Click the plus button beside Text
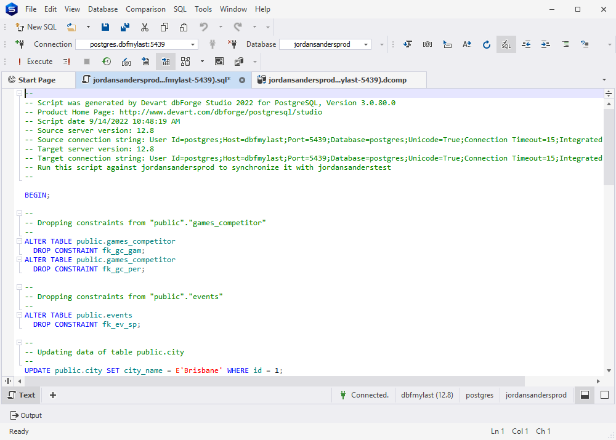The height and width of the screenshot is (440, 616). click(x=53, y=395)
